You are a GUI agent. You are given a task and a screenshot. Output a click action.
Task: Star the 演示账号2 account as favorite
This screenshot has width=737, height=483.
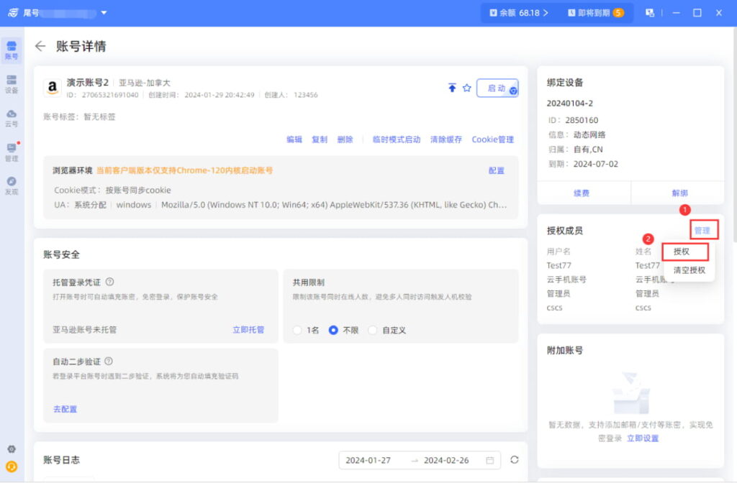(x=468, y=88)
